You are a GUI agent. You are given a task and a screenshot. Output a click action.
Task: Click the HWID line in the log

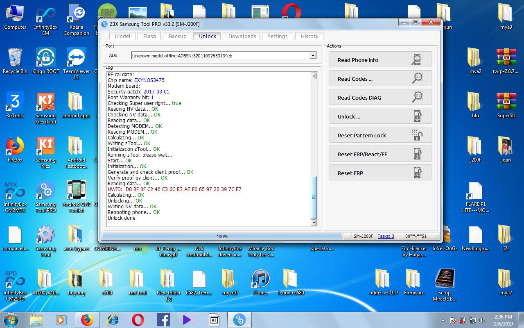pyautogui.click(x=174, y=189)
